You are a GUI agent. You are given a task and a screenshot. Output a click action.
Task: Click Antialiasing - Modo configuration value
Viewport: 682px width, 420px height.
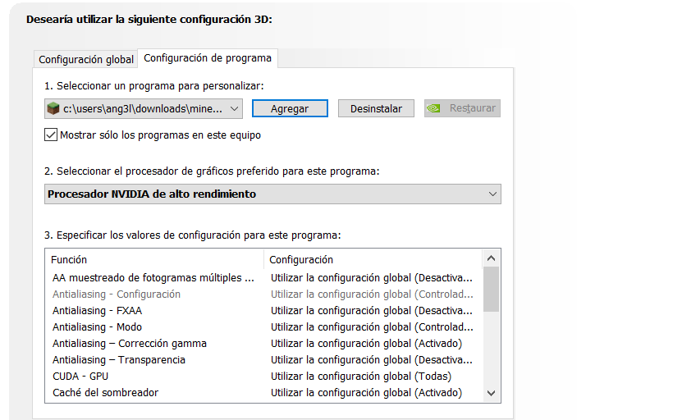click(372, 327)
